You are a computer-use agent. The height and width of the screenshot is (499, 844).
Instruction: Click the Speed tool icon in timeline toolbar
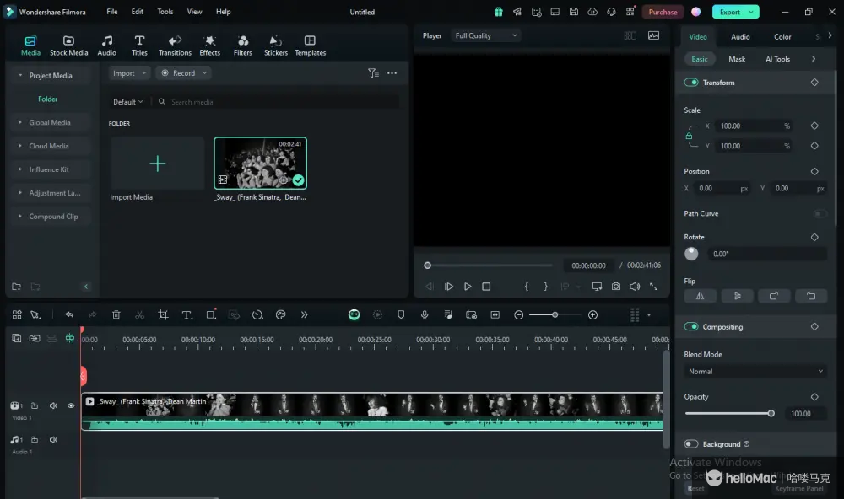click(257, 314)
